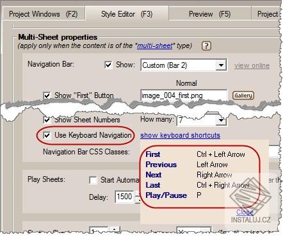Click the First shortcut entry
283x237 pixels.
(153, 154)
